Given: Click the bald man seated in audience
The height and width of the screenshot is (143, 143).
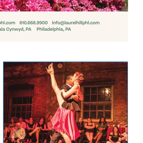Looking at the screenshot, I should (x=18, y=133).
